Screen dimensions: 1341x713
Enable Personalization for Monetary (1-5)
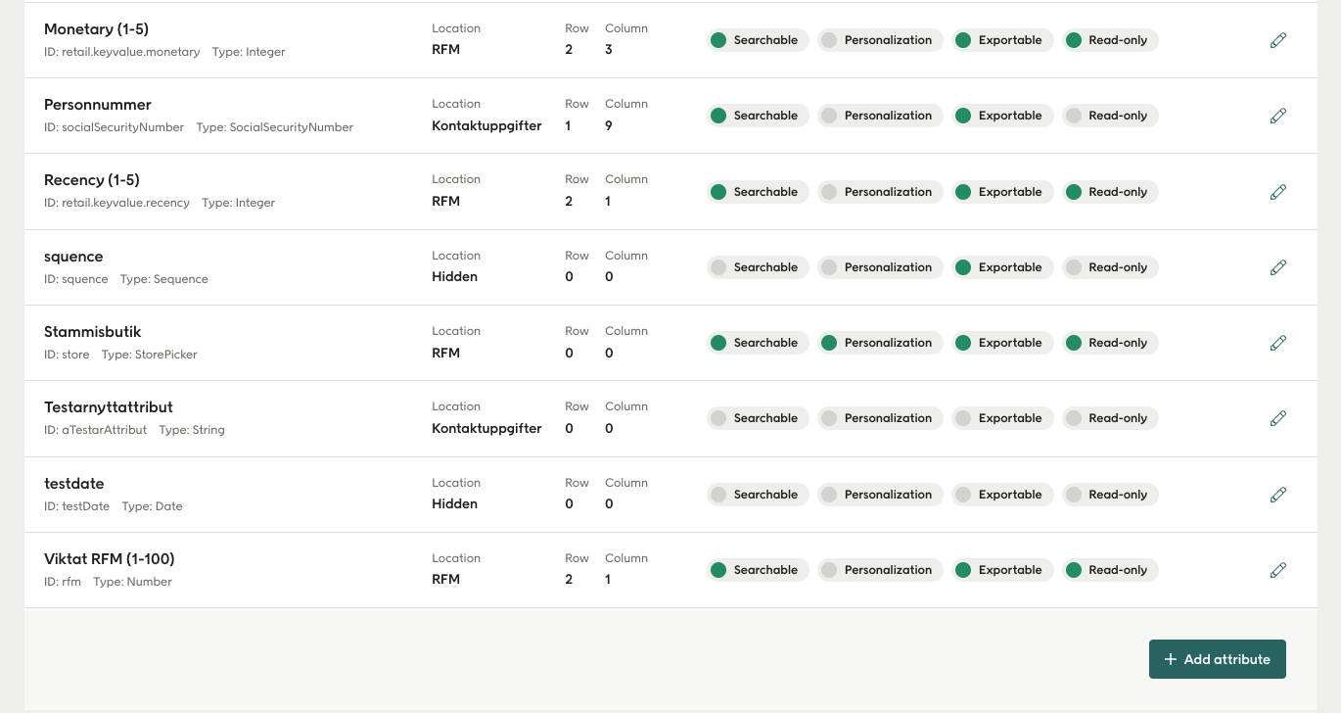coord(880,40)
